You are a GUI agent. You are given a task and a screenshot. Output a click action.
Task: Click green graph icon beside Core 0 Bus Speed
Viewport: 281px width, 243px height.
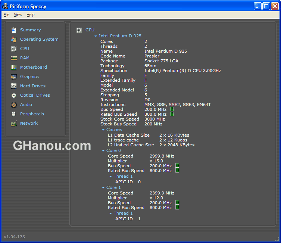tap(177, 165)
